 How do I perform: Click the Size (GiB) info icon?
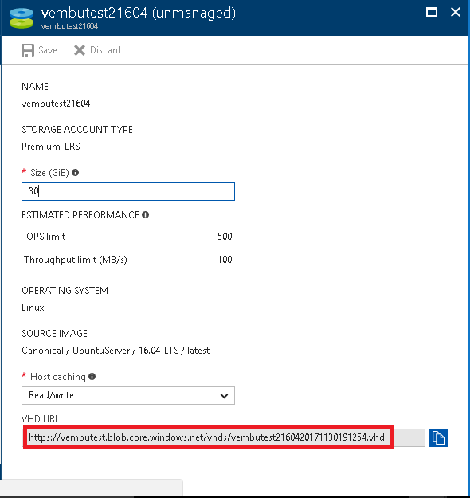pos(75,172)
